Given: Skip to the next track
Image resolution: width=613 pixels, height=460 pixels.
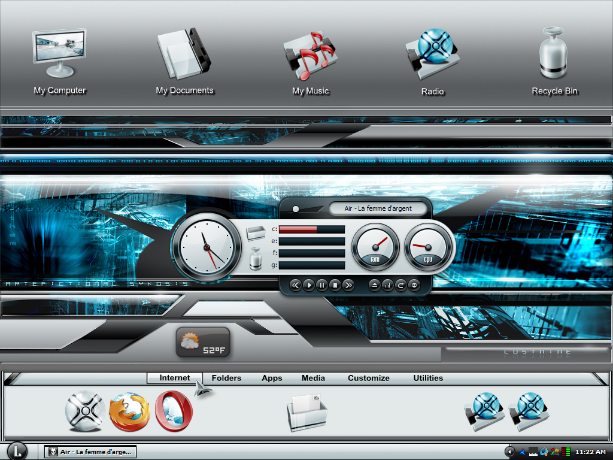Looking at the screenshot, I should coord(348,285).
